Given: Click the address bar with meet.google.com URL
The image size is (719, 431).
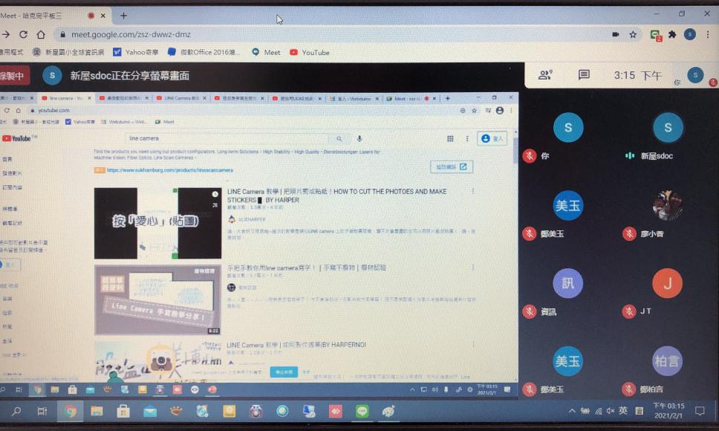Looking at the screenshot, I should (x=297, y=34).
